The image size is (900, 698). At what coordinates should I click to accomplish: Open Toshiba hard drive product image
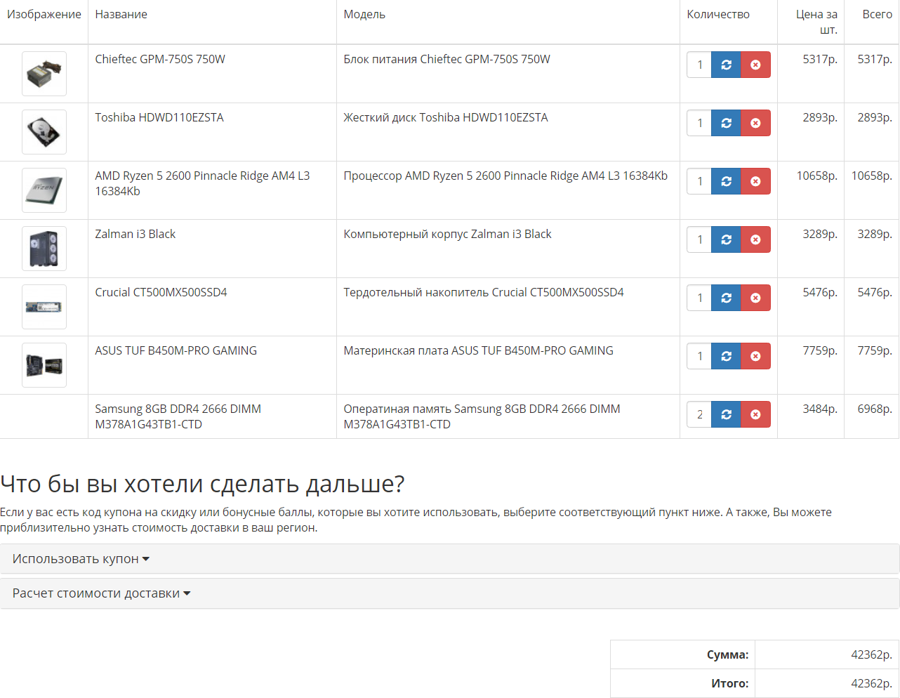(x=44, y=132)
